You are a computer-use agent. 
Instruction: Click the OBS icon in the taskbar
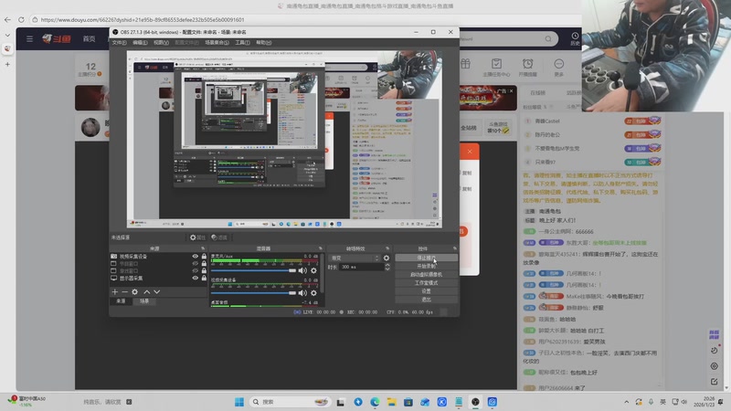(475, 402)
